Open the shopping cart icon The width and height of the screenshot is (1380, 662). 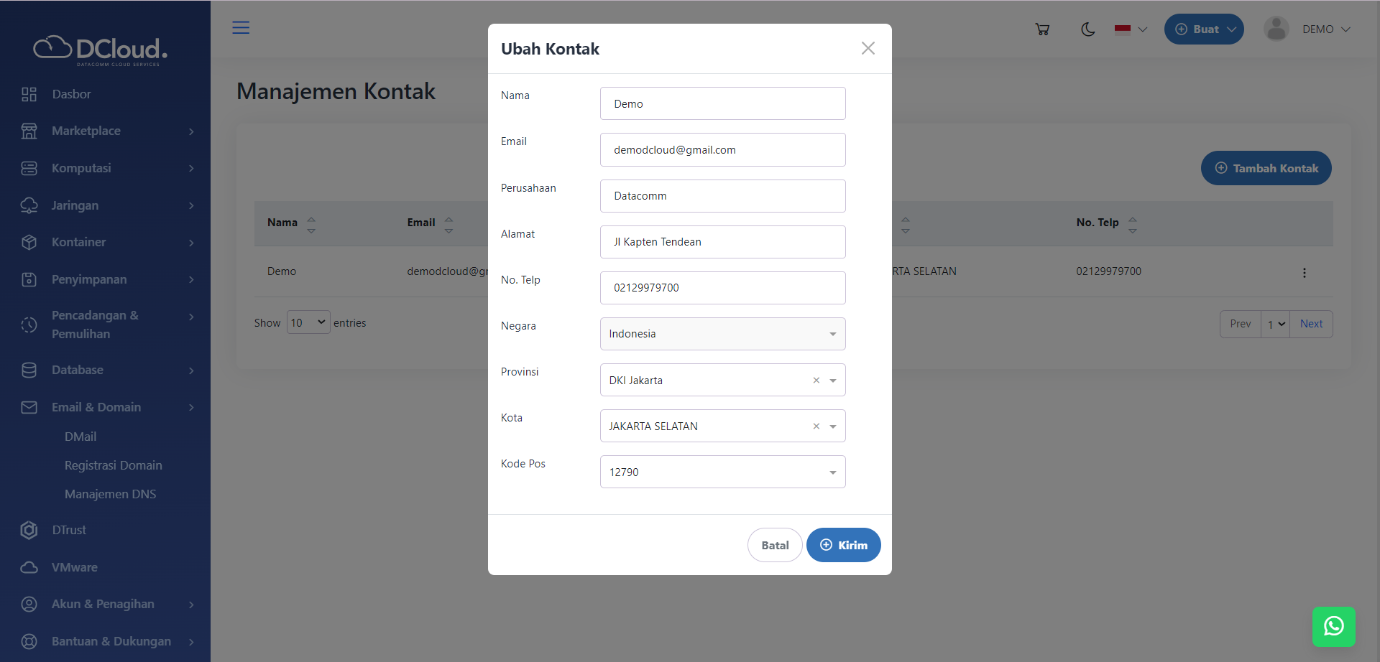[x=1042, y=29]
